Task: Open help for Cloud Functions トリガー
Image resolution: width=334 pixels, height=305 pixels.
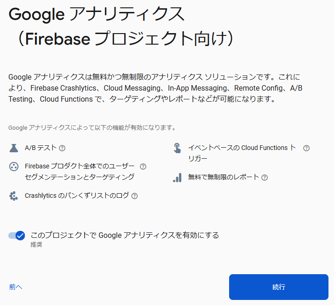Action: (x=306, y=148)
